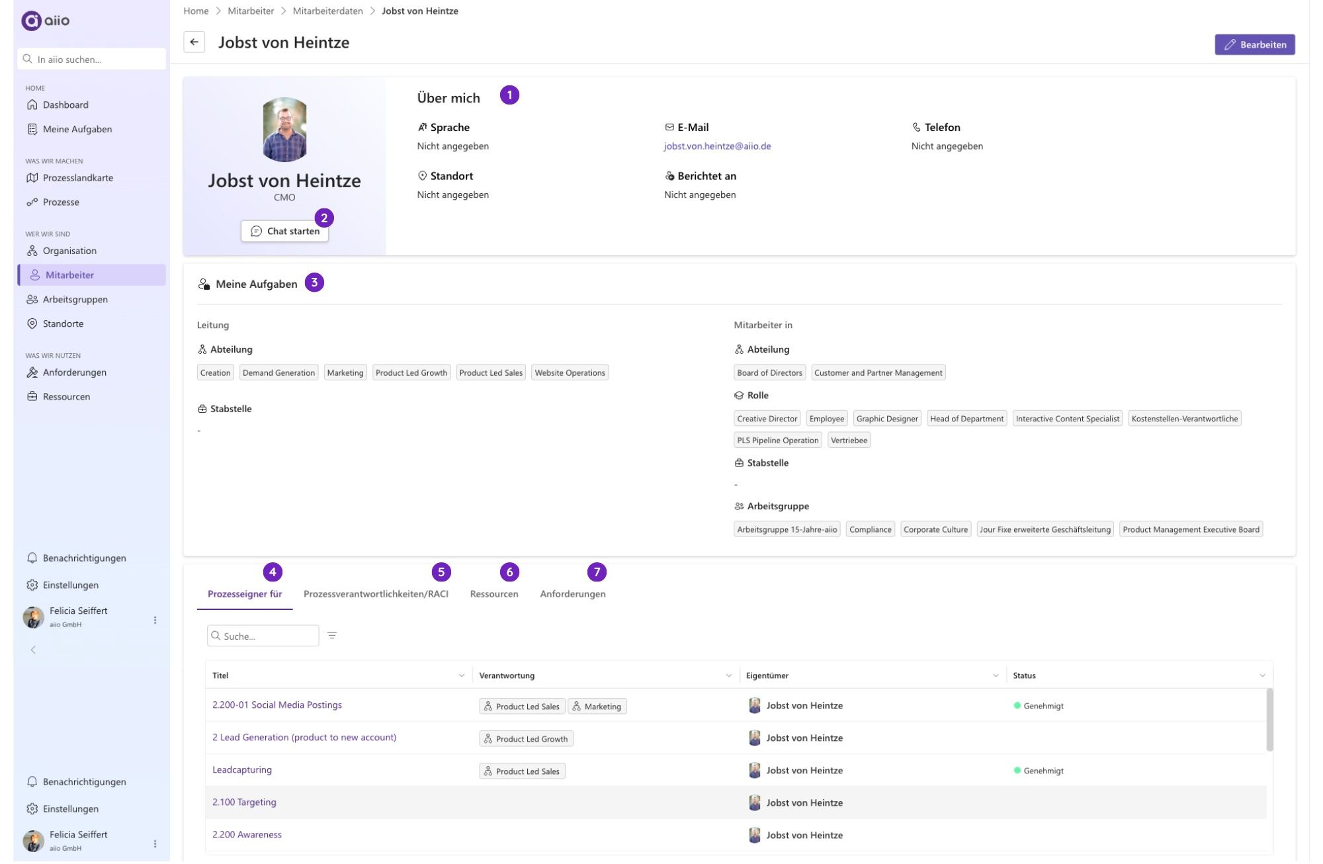This screenshot has height=864, width=1323.
Task: Open lower Felicia Seiffert three-dot menu
Action: coord(155,843)
